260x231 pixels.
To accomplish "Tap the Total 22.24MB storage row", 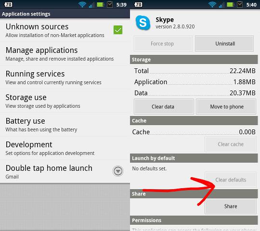I will pyautogui.click(x=195, y=71).
